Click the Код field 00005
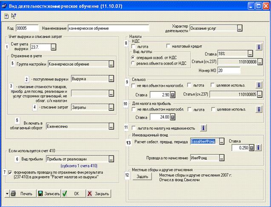 click(27, 28)
